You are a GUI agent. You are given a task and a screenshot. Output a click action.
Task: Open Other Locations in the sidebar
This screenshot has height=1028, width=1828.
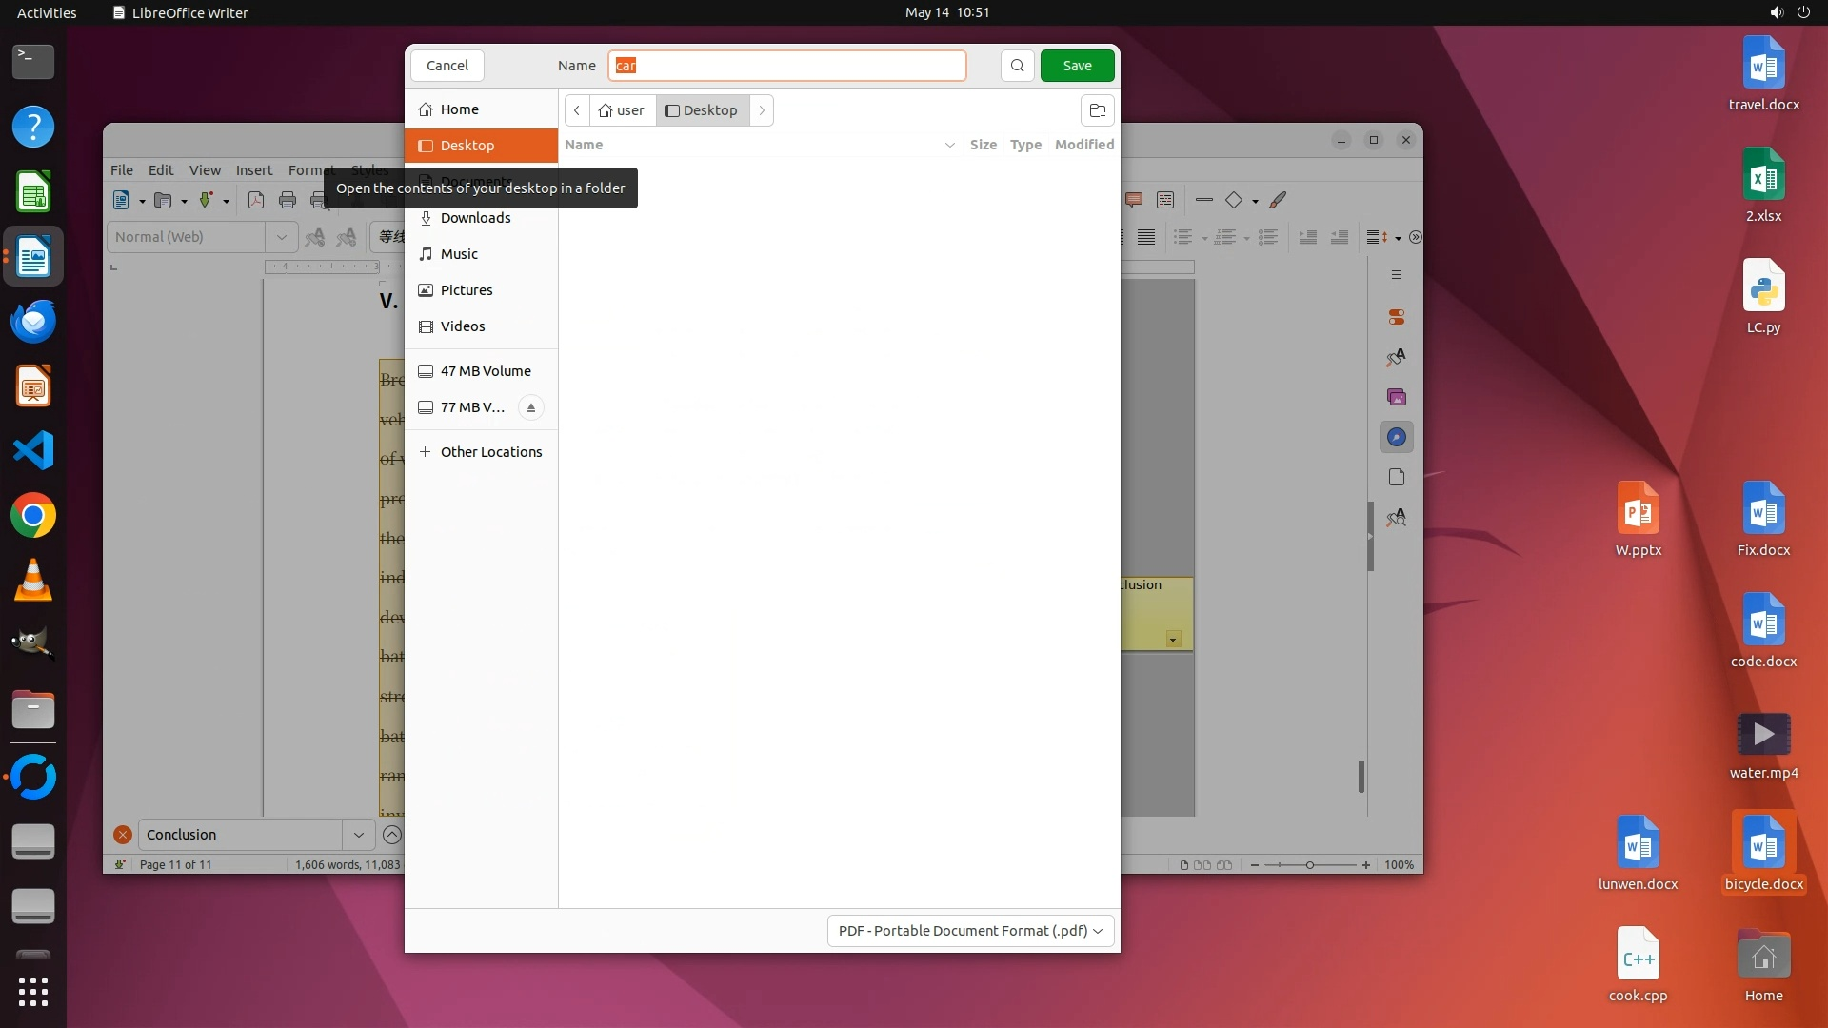(490, 452)
